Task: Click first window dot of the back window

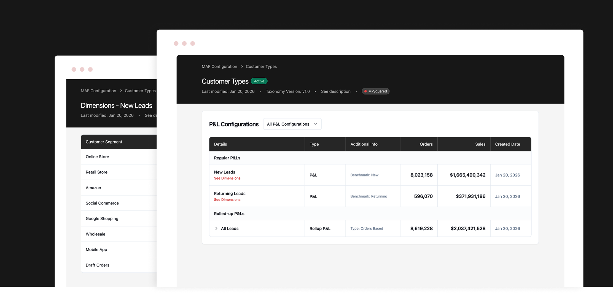Action: (x=74, y=69)
